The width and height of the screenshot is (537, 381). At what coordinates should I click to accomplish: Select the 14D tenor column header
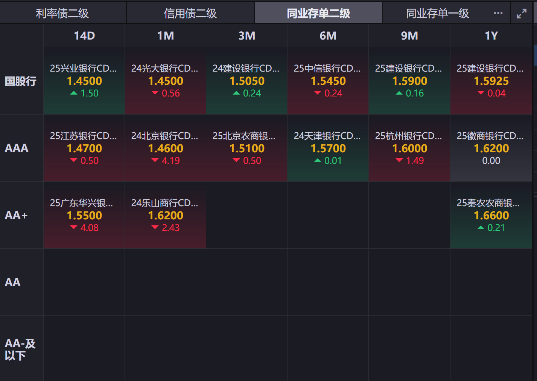(x=84, y=36)
